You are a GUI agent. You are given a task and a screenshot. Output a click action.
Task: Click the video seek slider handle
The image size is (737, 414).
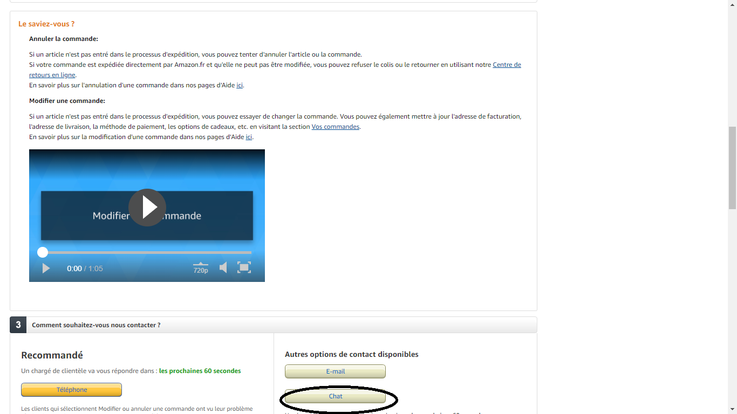coord(43,252)
